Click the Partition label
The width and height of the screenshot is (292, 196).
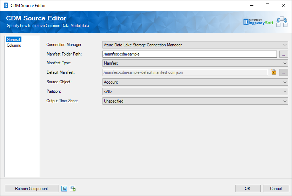(54, 91)
